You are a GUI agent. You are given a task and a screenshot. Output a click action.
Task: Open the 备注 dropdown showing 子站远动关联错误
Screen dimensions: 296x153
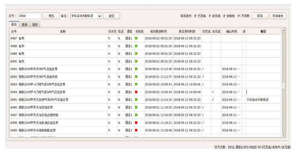tap(86, 16)
